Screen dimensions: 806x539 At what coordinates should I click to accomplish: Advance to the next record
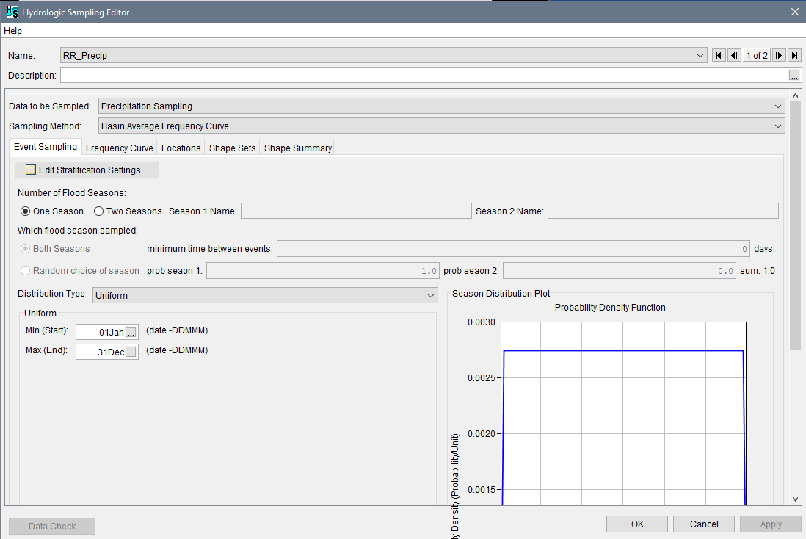(x=779, y=55)
